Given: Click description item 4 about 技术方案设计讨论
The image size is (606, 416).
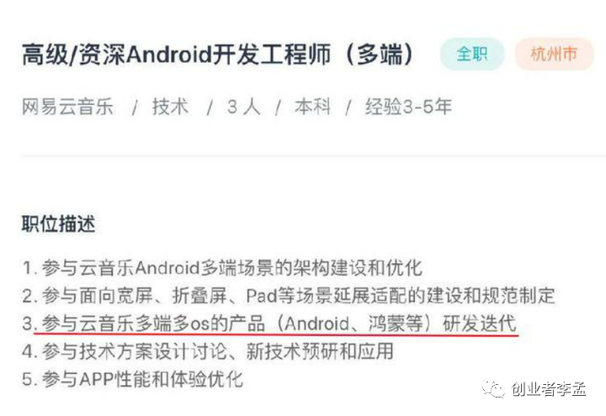Looking at the screenshot, I should pos(208,351).
